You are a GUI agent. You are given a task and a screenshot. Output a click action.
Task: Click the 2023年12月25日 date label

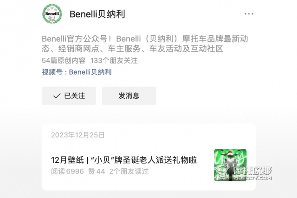(x=78, y=135)
